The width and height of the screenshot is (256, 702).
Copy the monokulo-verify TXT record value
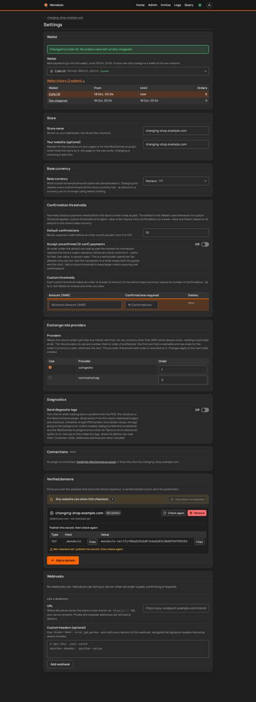point(199,542)
